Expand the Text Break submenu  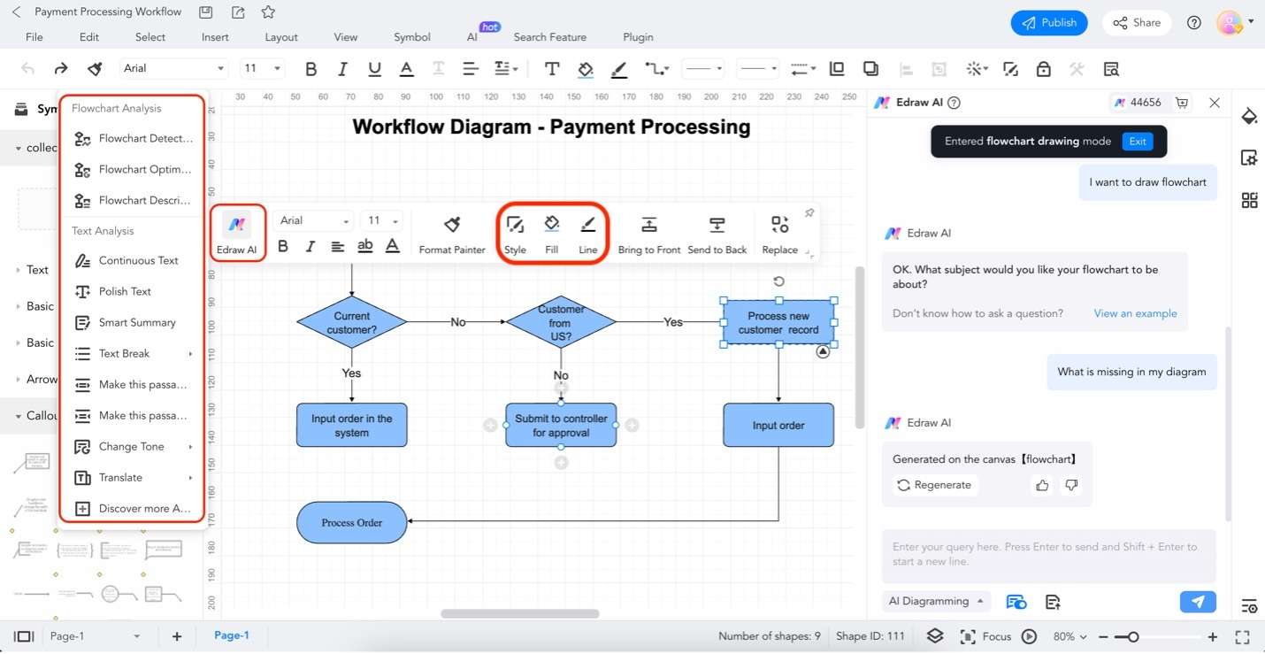tap(133, 353)
